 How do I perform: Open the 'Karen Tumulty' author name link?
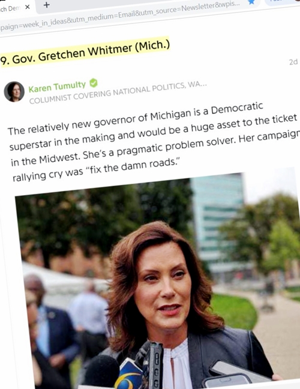coord(57,86)
